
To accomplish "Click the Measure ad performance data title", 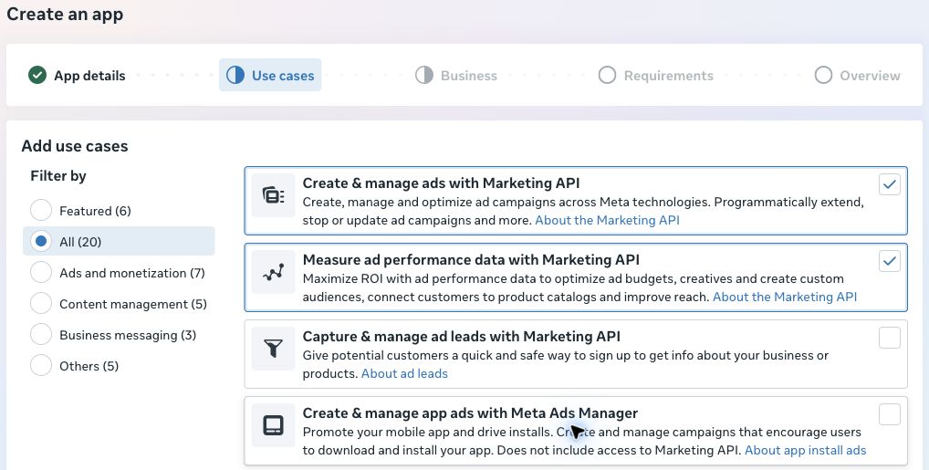I will pyautogui.click(x=471, y=259).
